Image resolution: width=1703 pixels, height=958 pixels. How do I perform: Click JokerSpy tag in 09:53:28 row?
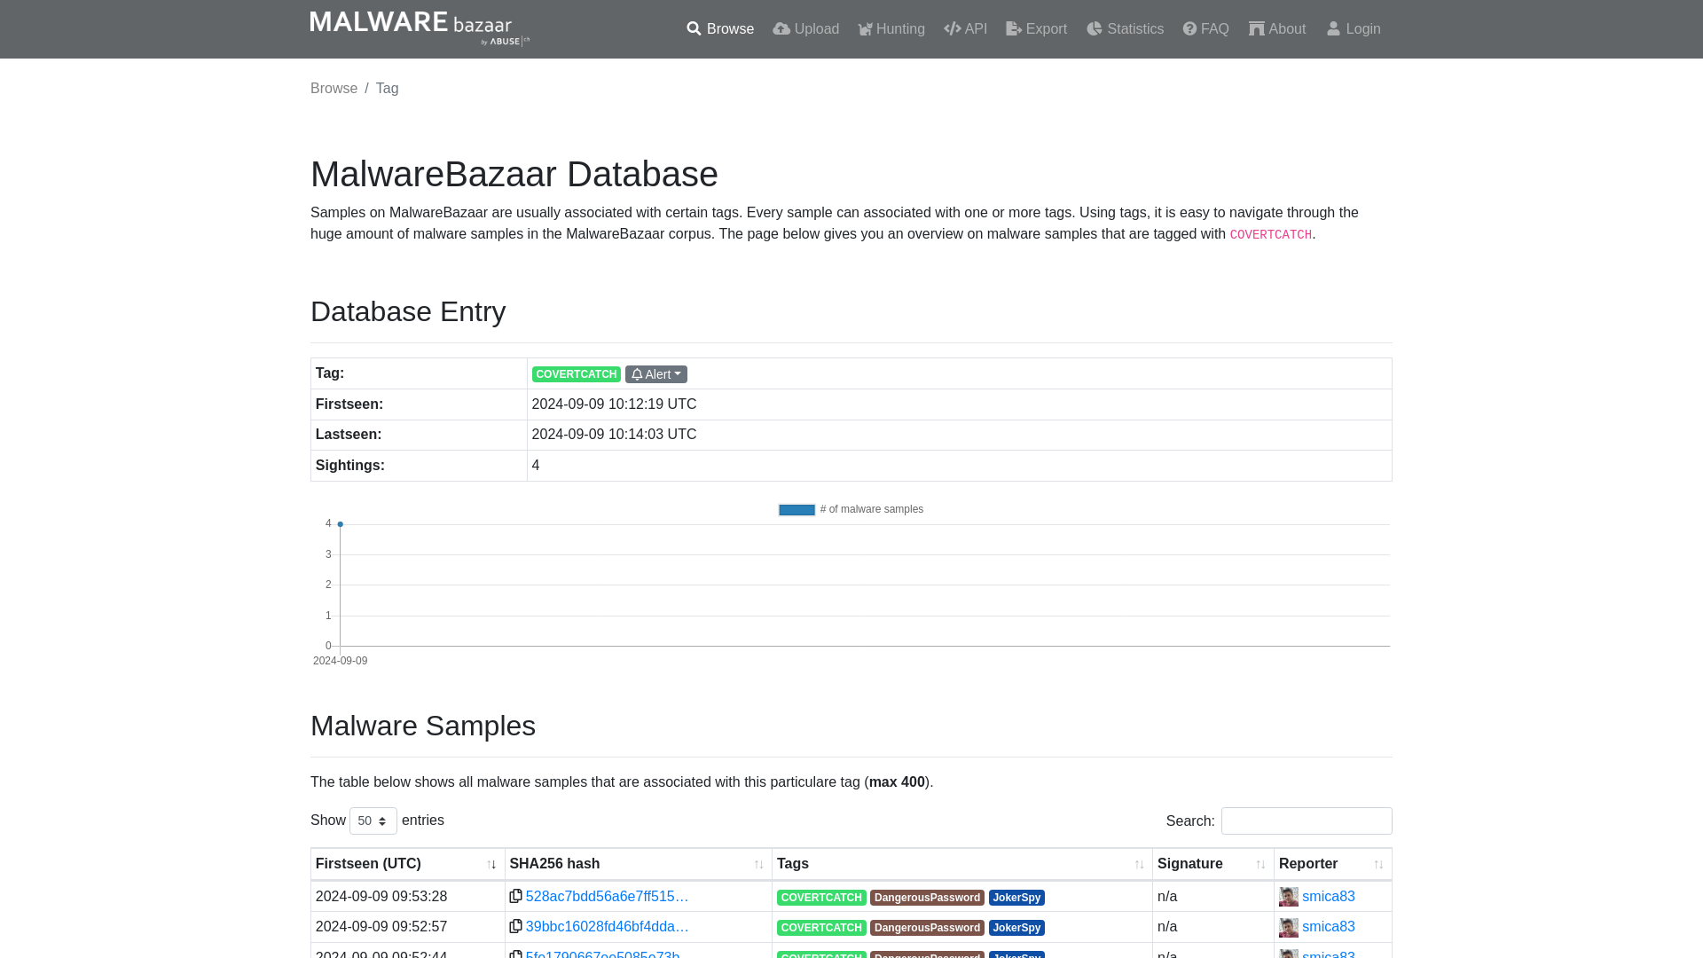[1016, 898]
